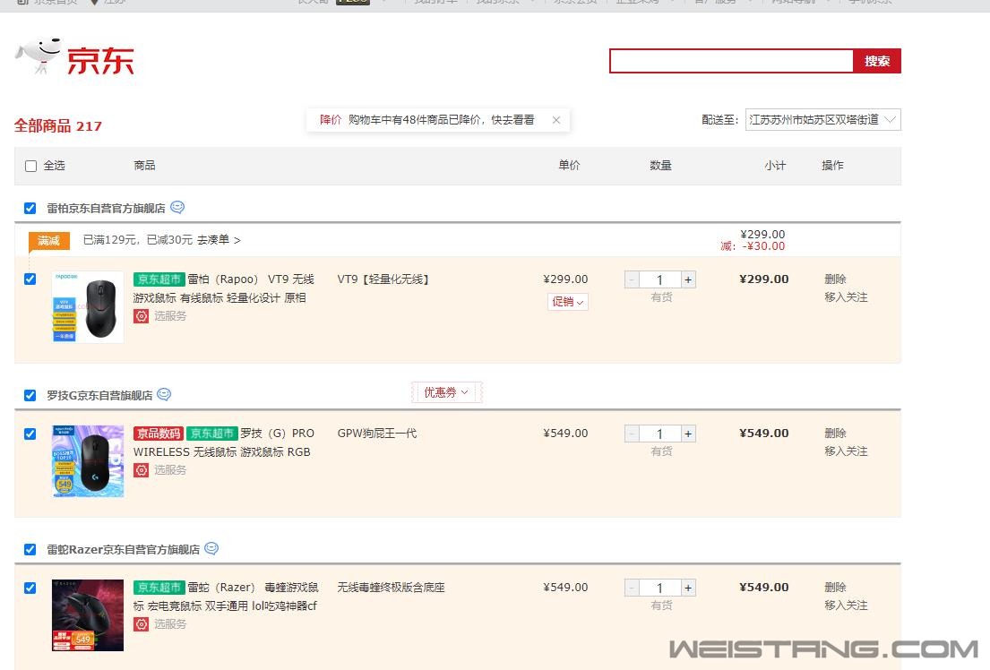Uncheck the 雷柏京东自营官方旗舰店 store checkbox
Viewport: 990px width, 670px height.
tap(30, 209)
